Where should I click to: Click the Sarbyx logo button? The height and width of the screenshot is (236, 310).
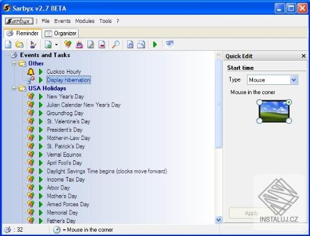coord(19,21)
